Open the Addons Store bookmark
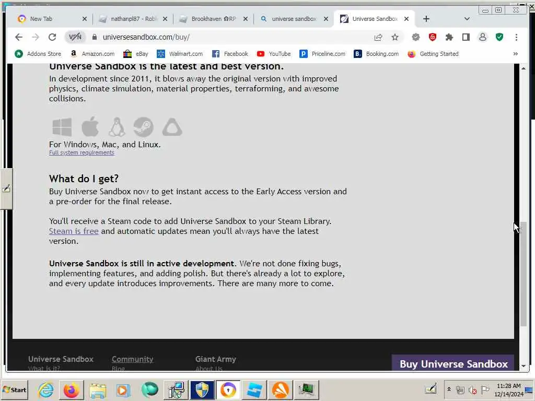 coord(38,54)
